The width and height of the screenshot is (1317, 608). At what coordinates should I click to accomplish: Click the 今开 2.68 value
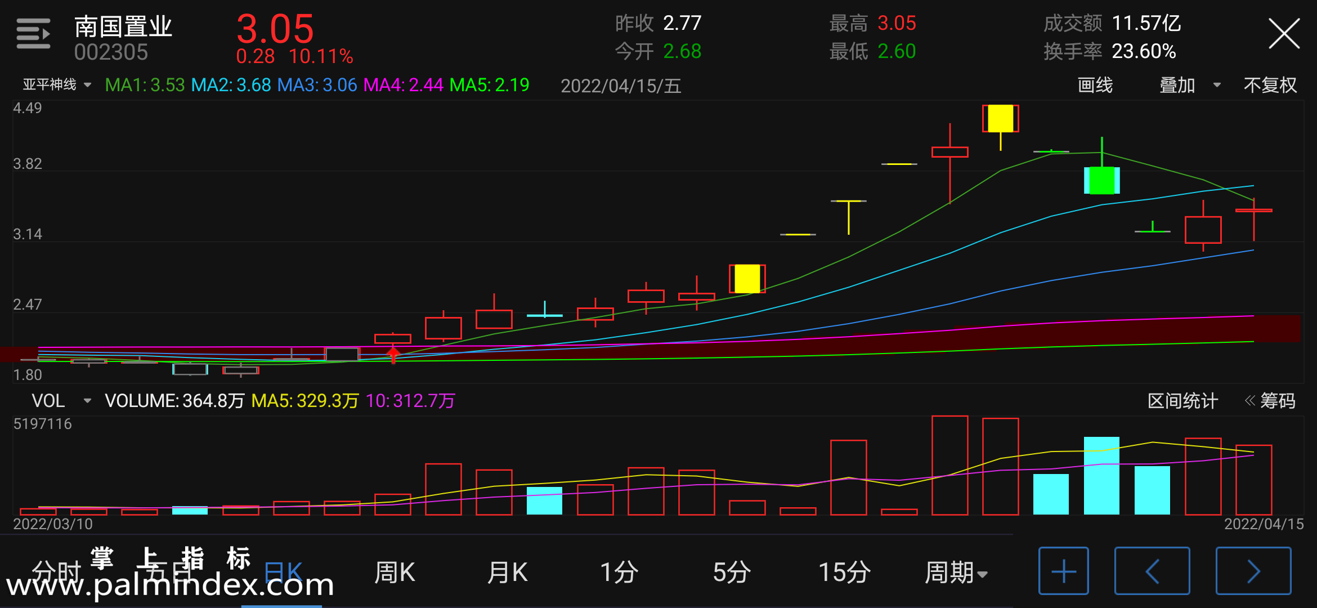coord(658,51)
